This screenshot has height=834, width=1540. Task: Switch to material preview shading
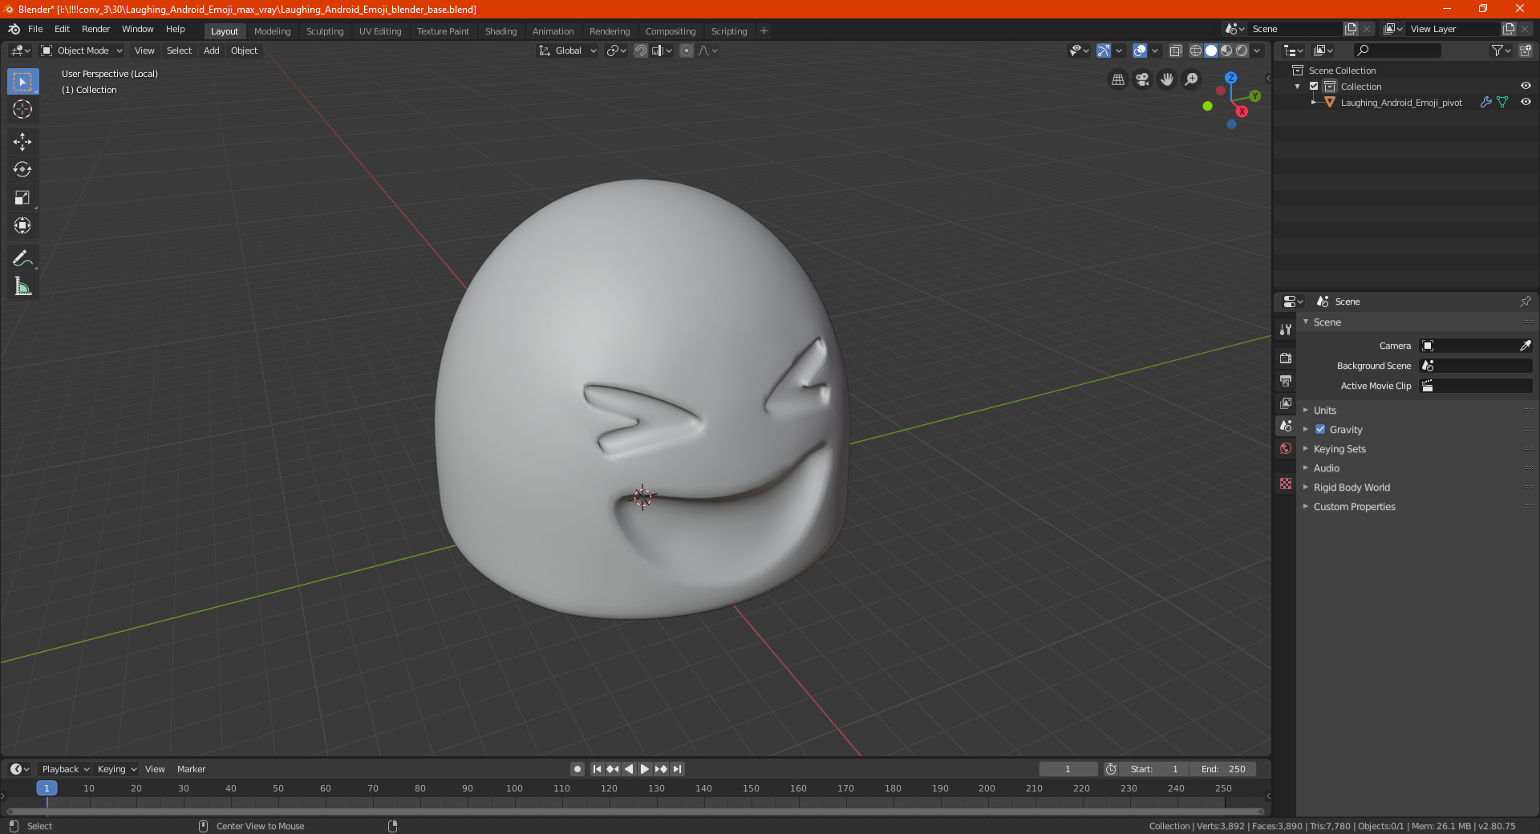1226,51
